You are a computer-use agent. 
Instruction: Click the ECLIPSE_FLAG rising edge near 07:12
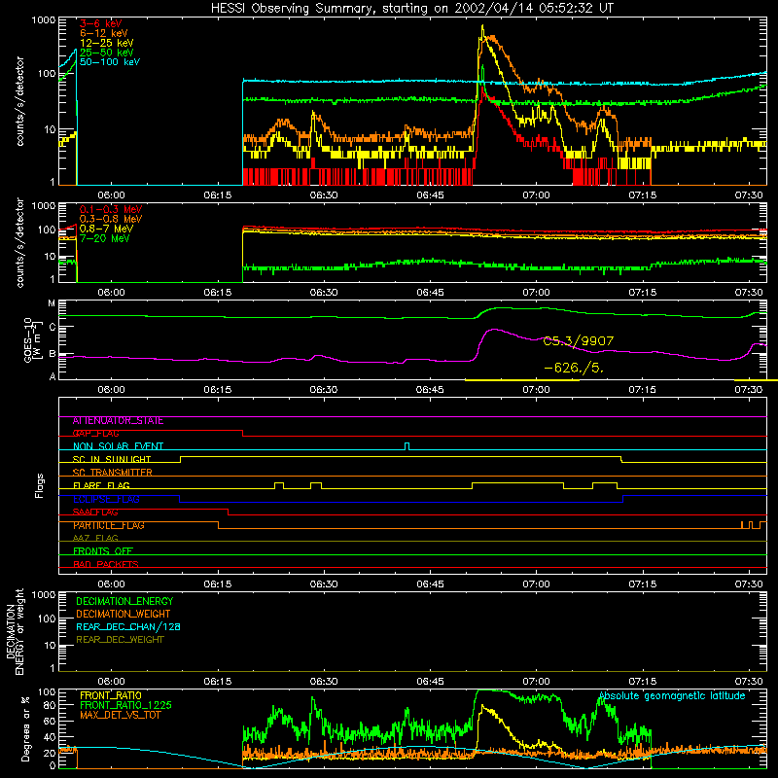(622, 499)
